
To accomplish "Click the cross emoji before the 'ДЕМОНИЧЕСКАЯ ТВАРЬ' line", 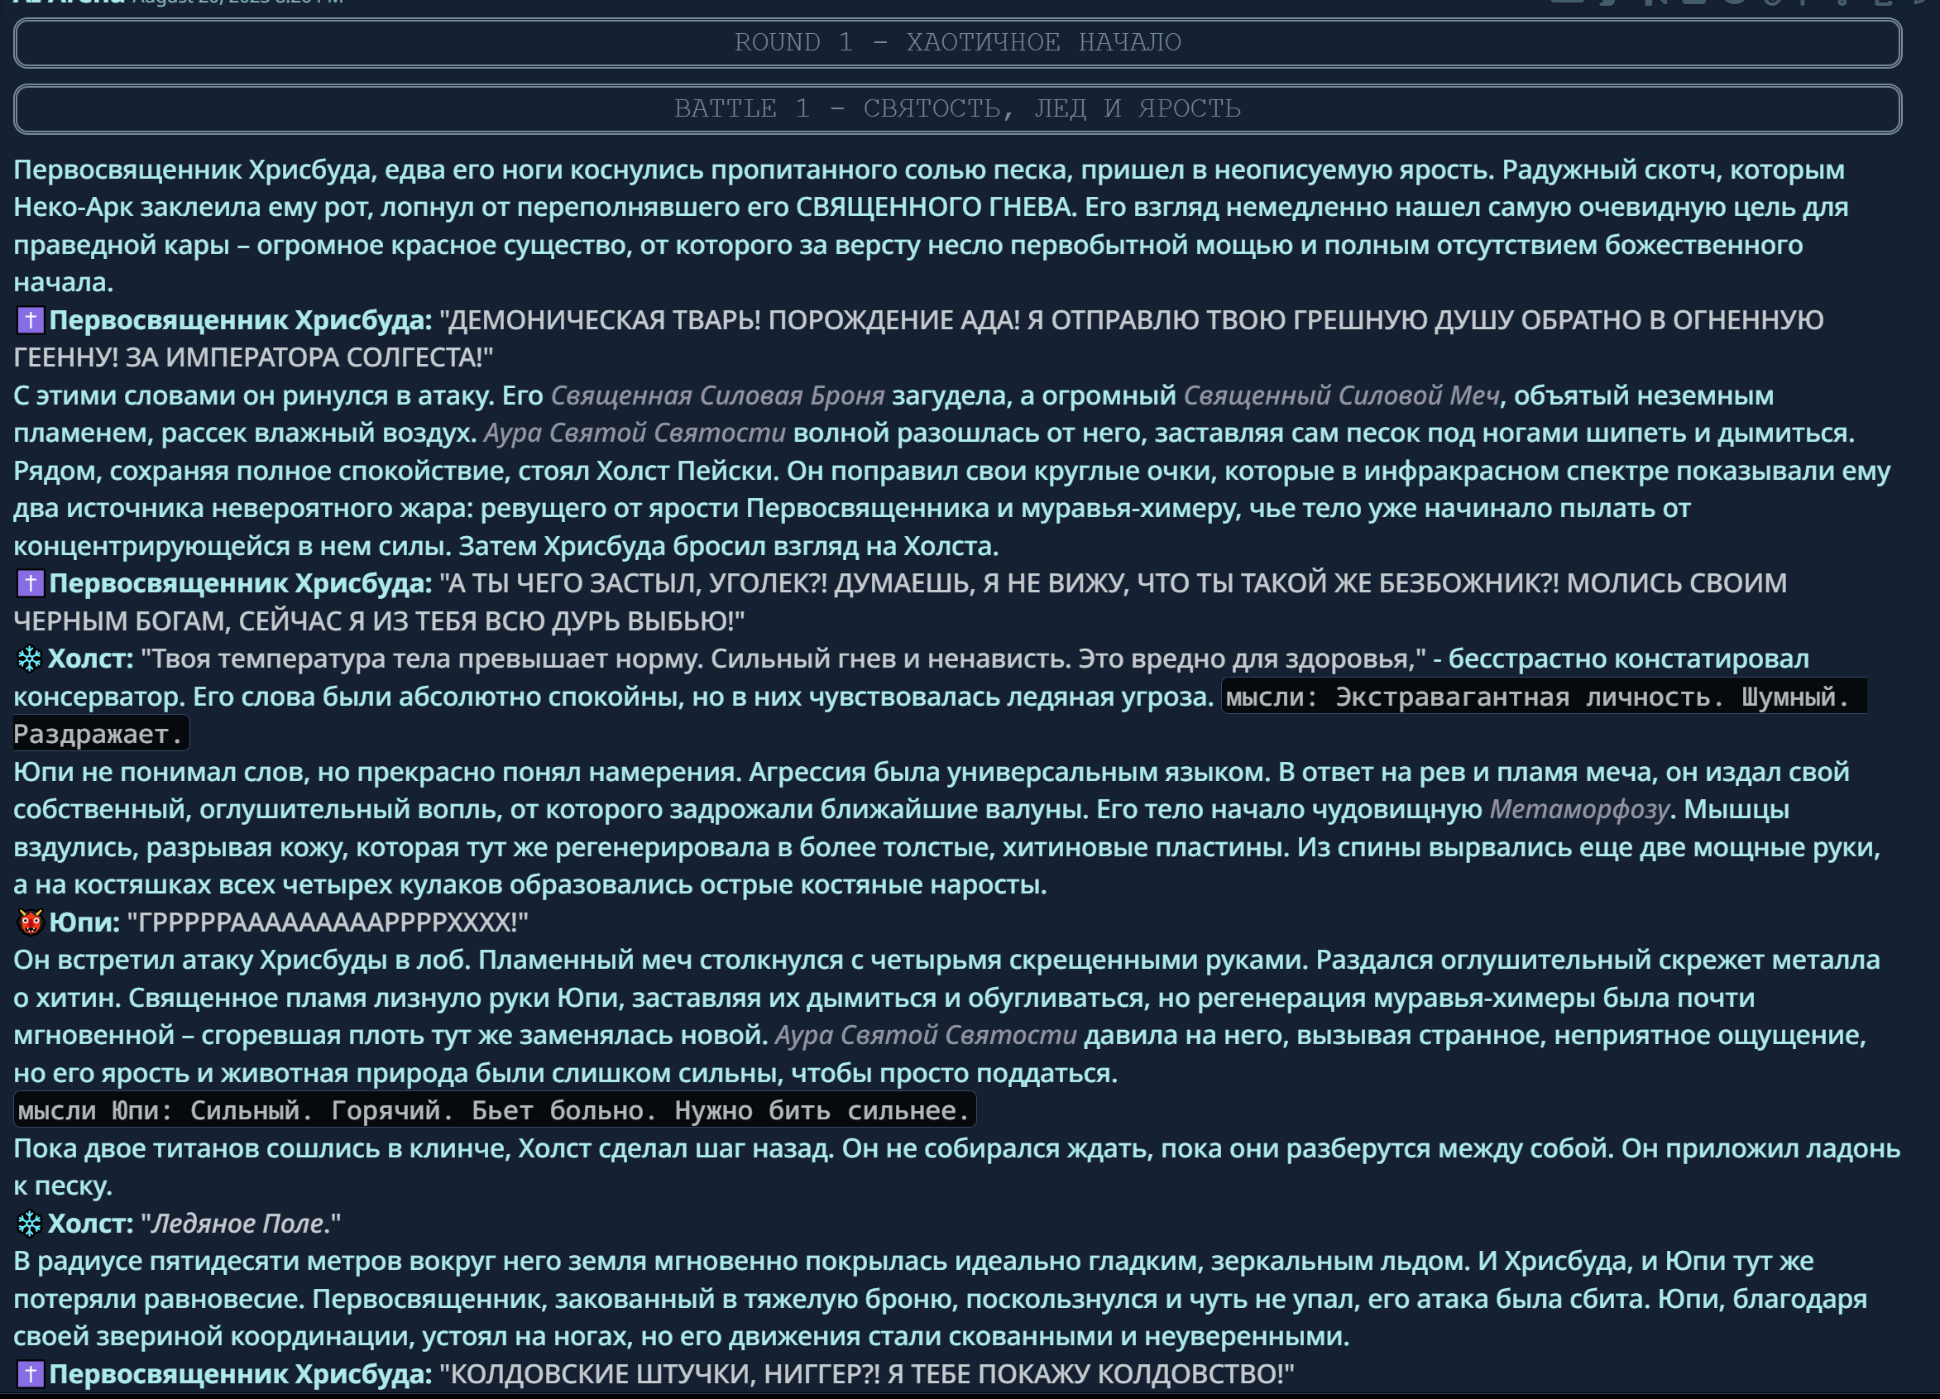I will (30, 321).
